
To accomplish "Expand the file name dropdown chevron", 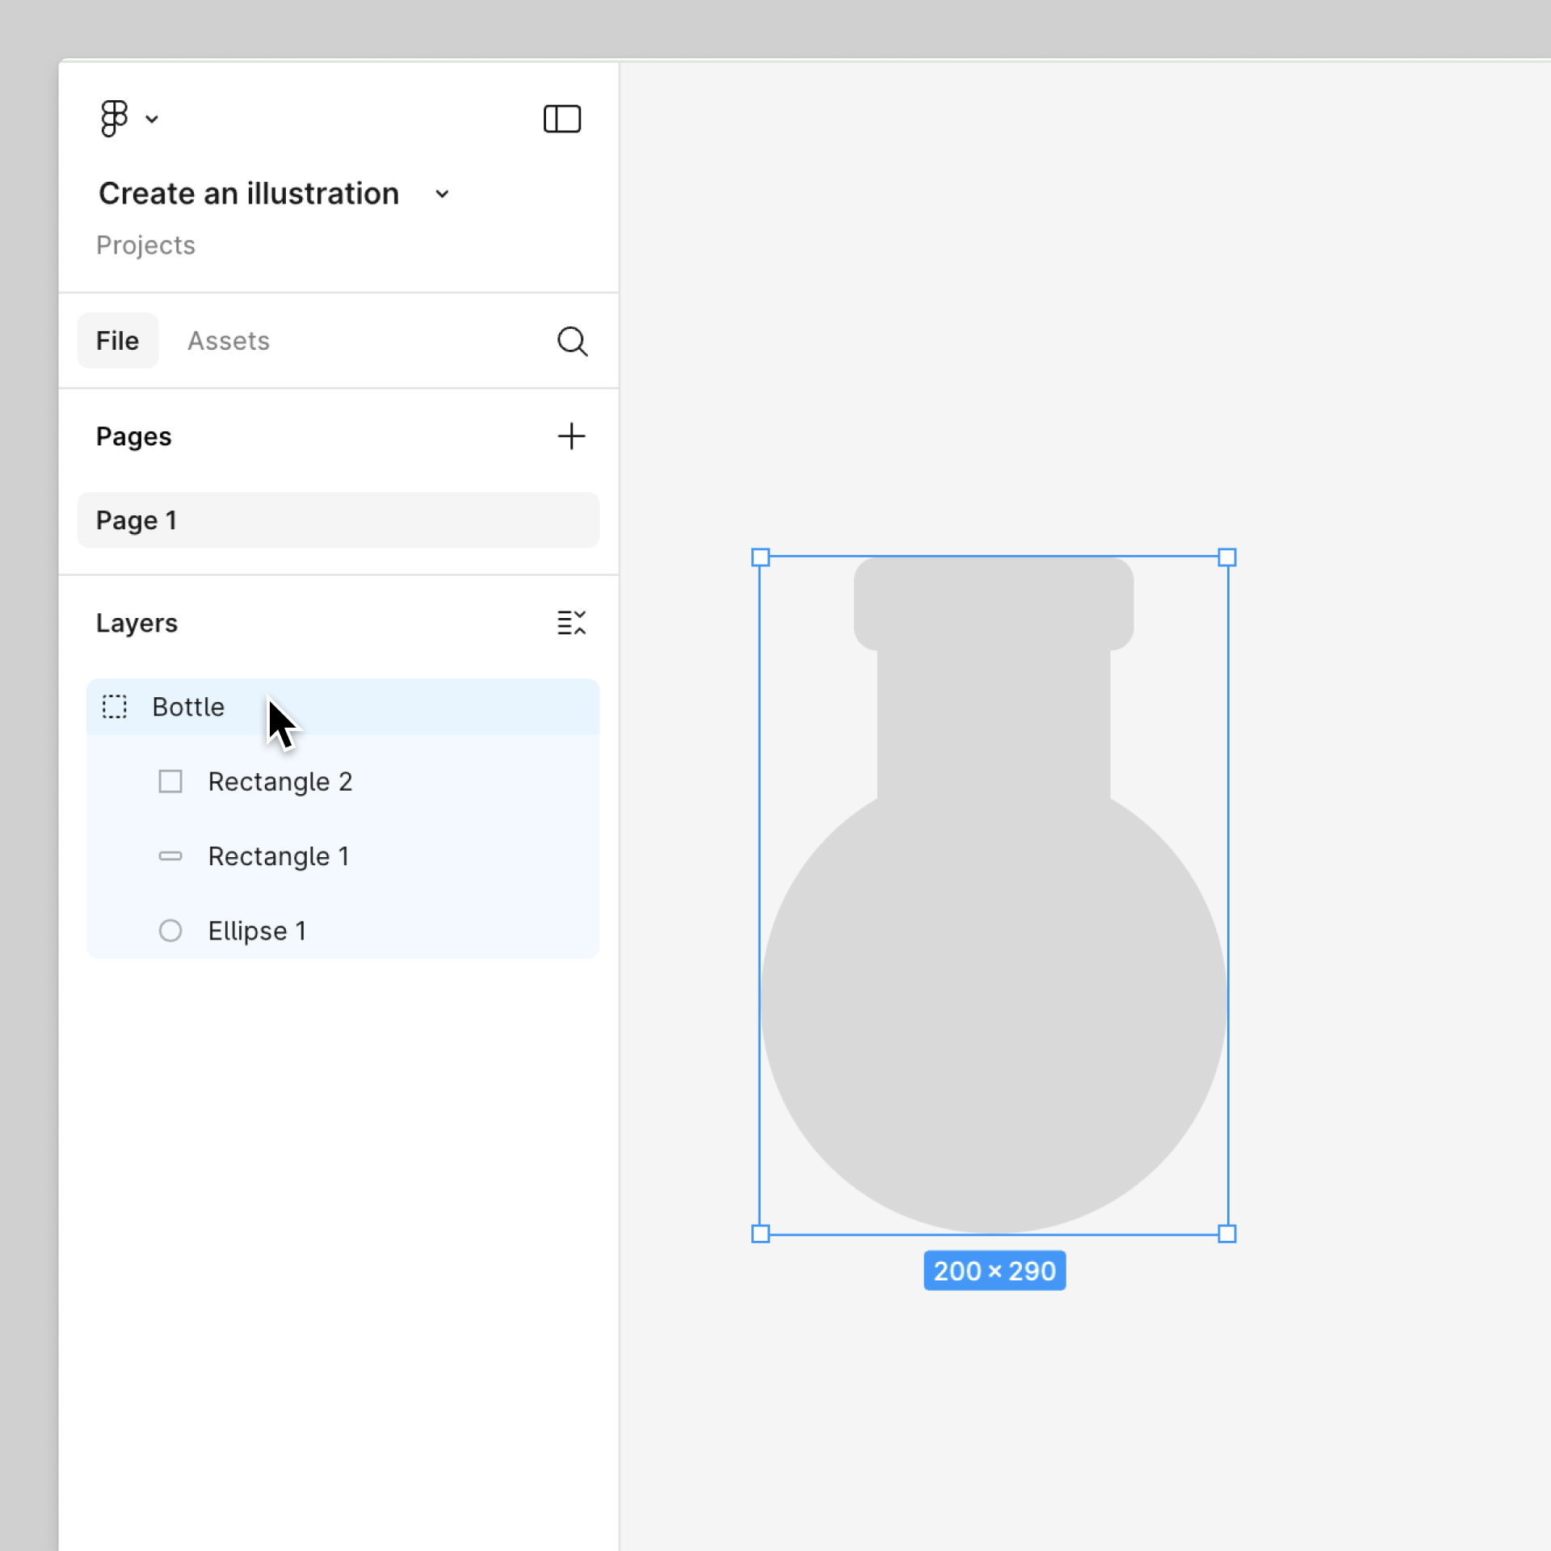I will point(442,194).
